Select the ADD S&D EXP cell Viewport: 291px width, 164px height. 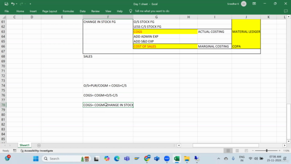[x=156, y=41]
